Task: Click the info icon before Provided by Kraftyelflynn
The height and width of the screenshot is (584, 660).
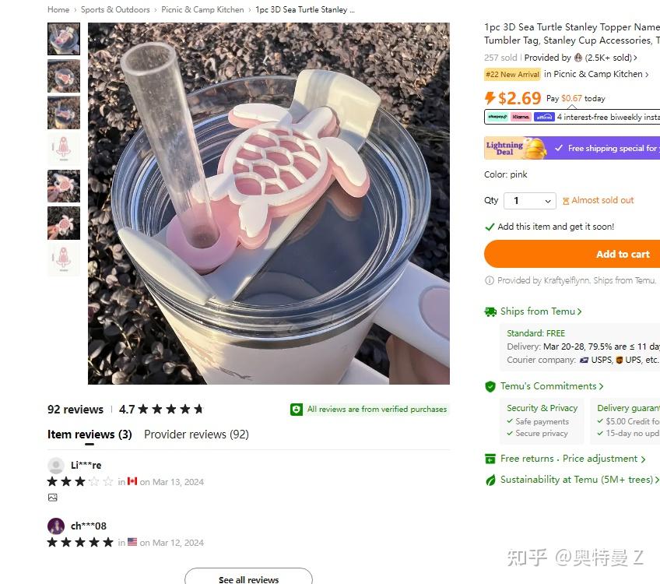Action: coord(490,280)
